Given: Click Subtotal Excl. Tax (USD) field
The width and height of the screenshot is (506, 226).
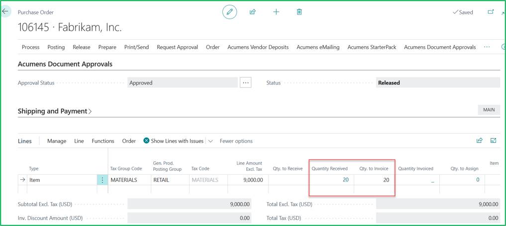Looking at the screenshot, I should pos(189,204).
